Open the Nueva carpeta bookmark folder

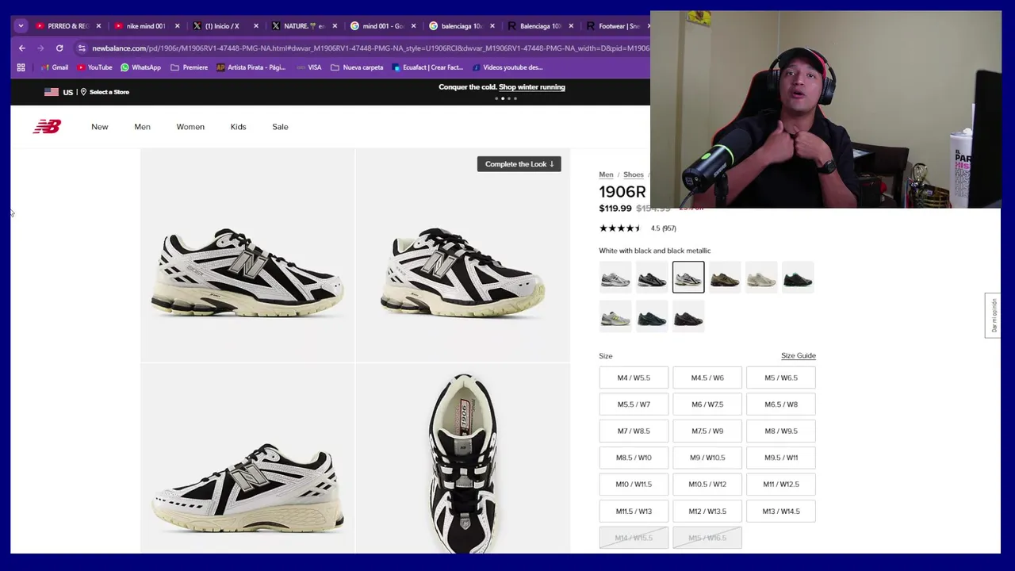[357, 67]
